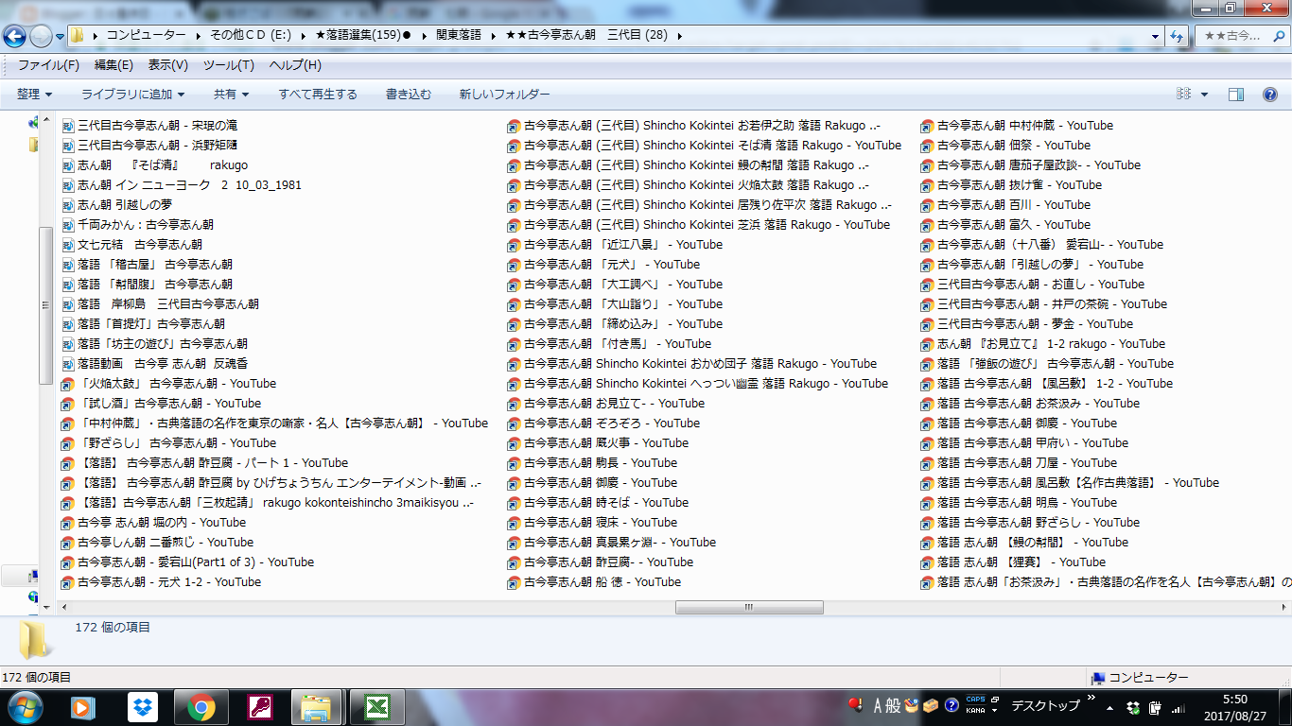Click 新しいフォルダー button
This screenshot has width=1292, height=726.
click(504, 95)
